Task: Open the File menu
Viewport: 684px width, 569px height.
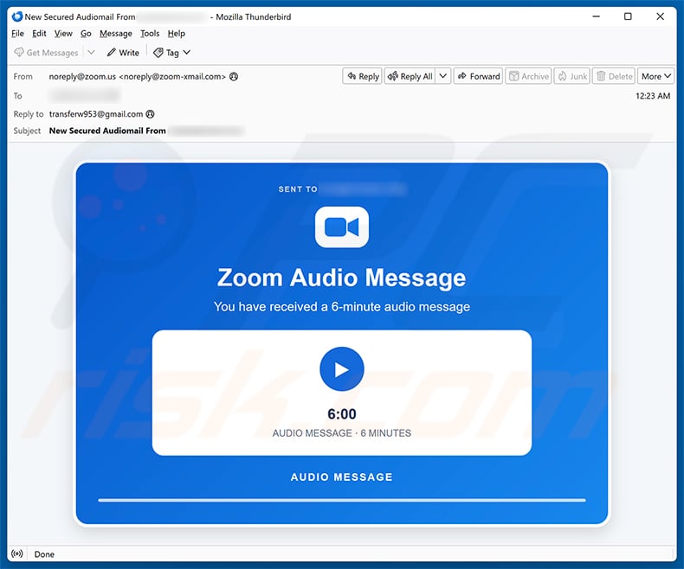Action: point(17,34)
